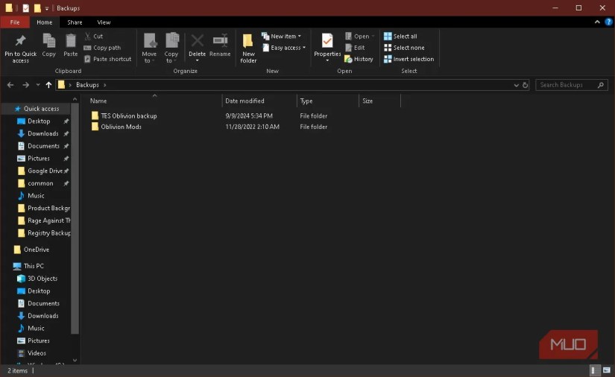Go up one folder level
The width and height of the screenshot is (615, 377).
coord(48,85)
